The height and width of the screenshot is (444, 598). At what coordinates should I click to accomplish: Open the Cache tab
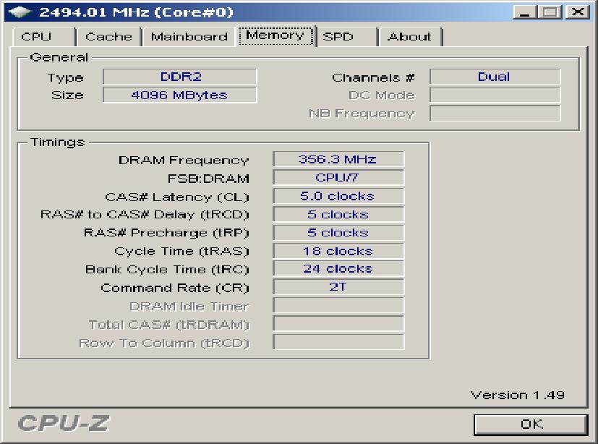[x=109, y=37]
